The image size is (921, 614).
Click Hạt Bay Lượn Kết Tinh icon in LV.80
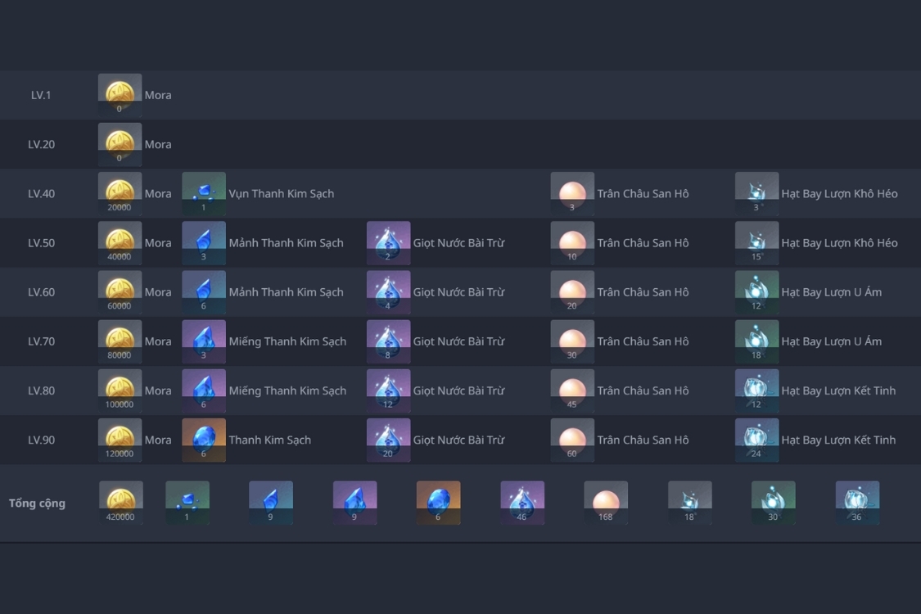tap(756, 391)
